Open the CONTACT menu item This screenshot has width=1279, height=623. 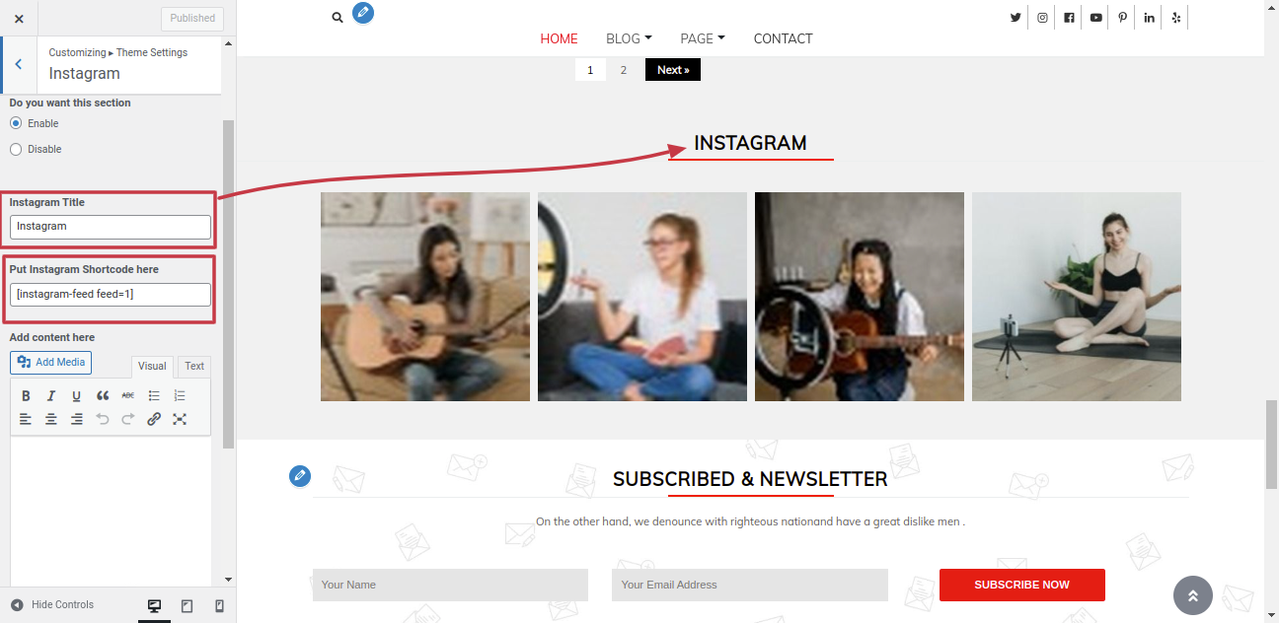coord(783,38)
